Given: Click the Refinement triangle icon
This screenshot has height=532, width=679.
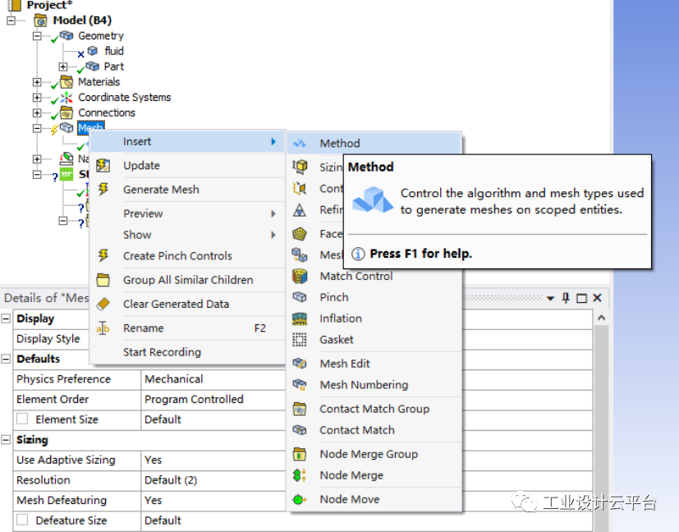Looking at the screenshot, I should (x=300, y=210).
